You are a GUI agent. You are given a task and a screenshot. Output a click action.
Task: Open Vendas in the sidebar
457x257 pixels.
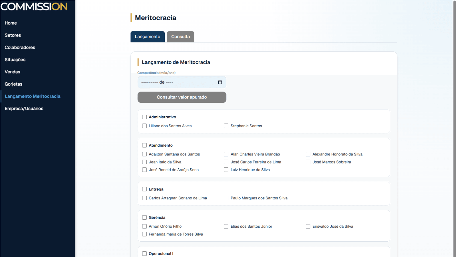coord(12,72)
